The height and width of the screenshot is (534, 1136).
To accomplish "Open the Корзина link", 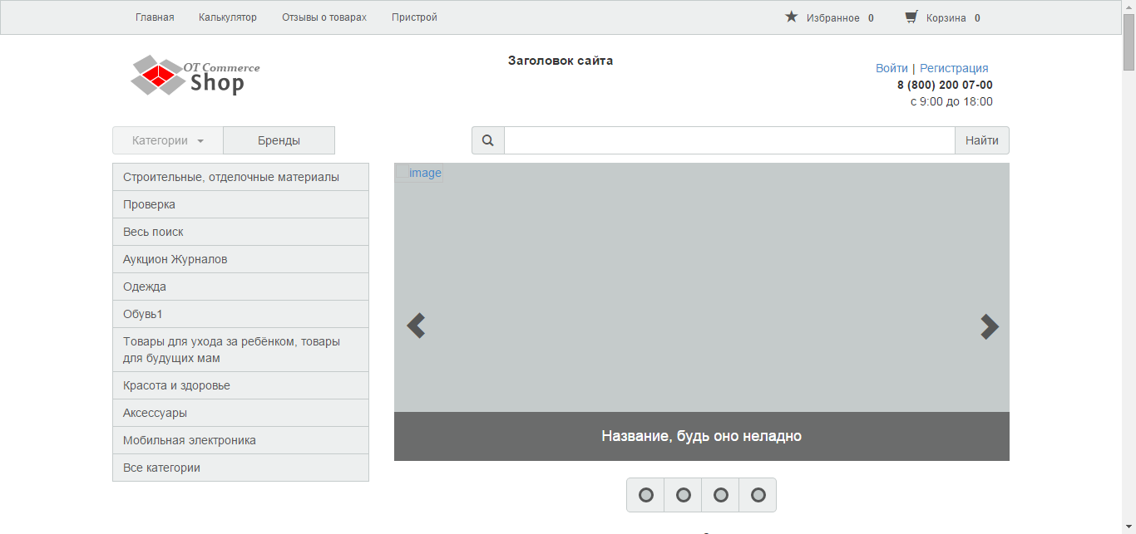I will 946,17.
